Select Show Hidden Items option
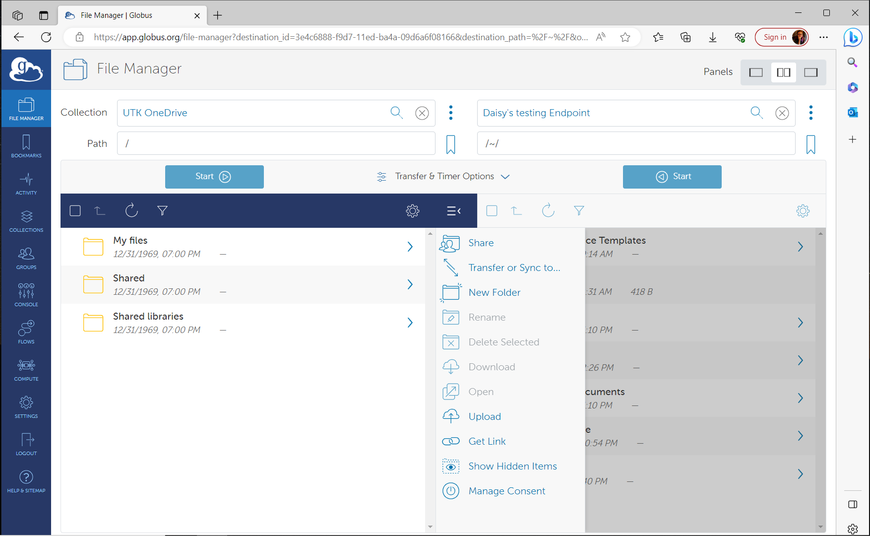Image resolution: width=870 pixels, height=536 pixels. pyautogui.click(x=512, y=466)
